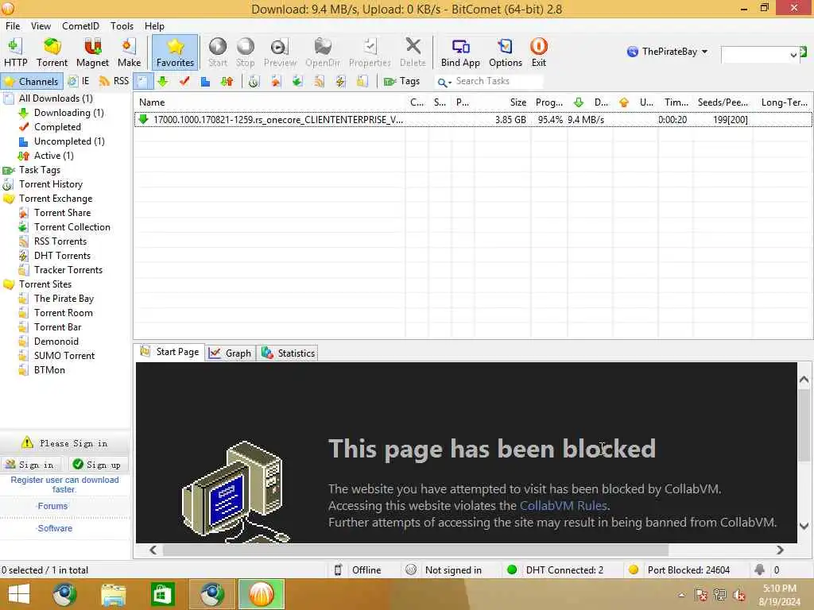Click the green go button beside search box

pos(803,52)
